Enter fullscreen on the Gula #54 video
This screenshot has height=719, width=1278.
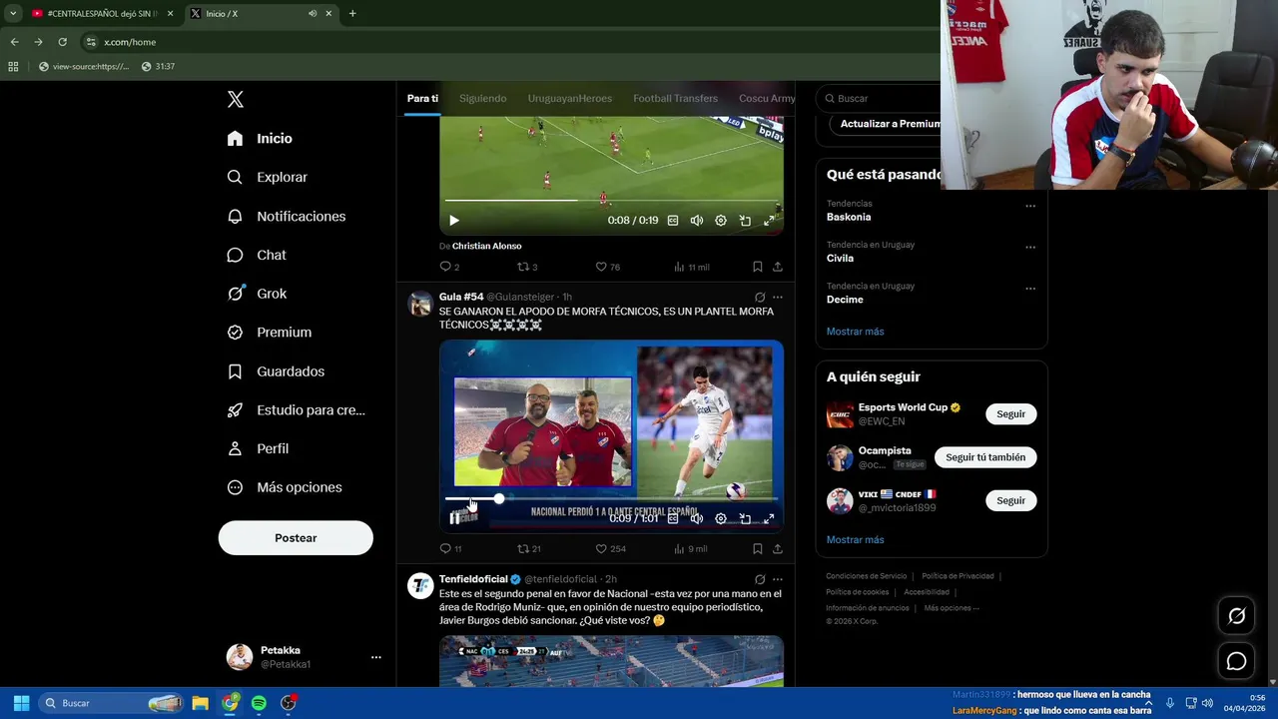coord(769,519)
